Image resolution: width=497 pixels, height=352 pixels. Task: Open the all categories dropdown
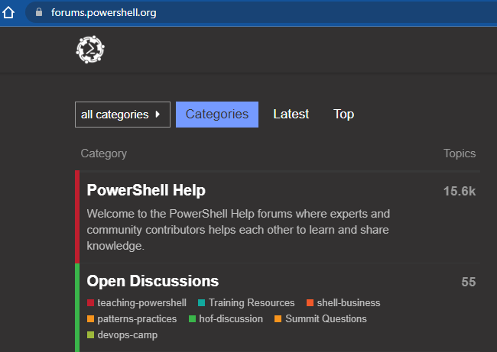pos(122,115)
